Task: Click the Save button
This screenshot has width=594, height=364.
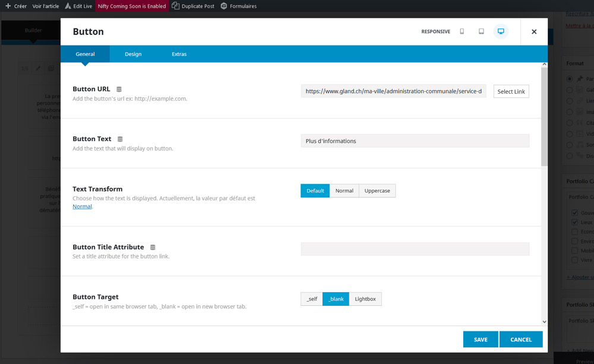Action: coord(481,340)
